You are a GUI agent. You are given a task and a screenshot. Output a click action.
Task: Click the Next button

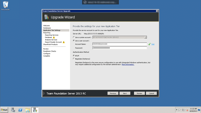[125, 93]
